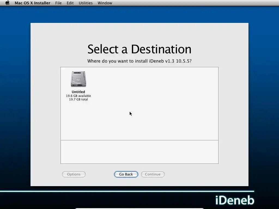Select the Untitled hard drive icon
Viewport: 279px width, 209px height.
(x=78, y=79)
